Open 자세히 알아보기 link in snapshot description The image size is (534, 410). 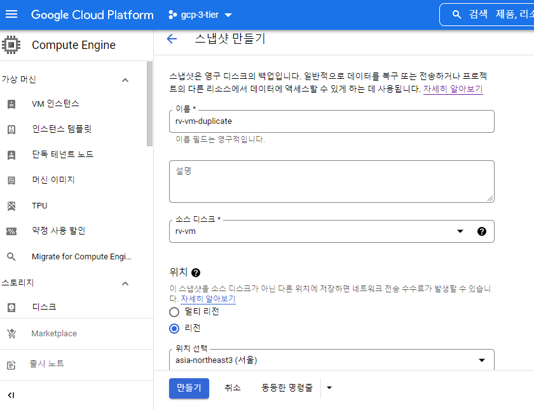click(453, 89)
